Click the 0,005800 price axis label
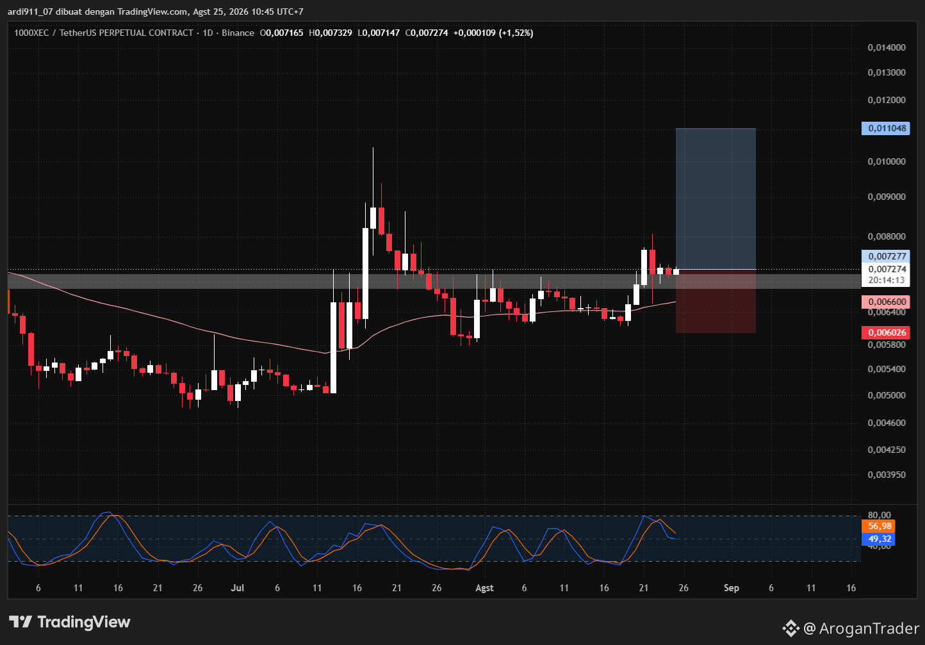 click(887, 345)
